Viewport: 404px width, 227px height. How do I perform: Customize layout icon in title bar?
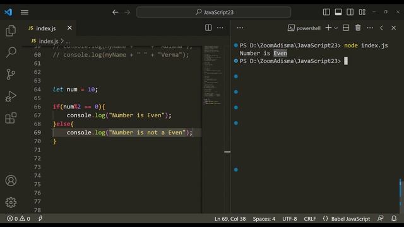362,12
